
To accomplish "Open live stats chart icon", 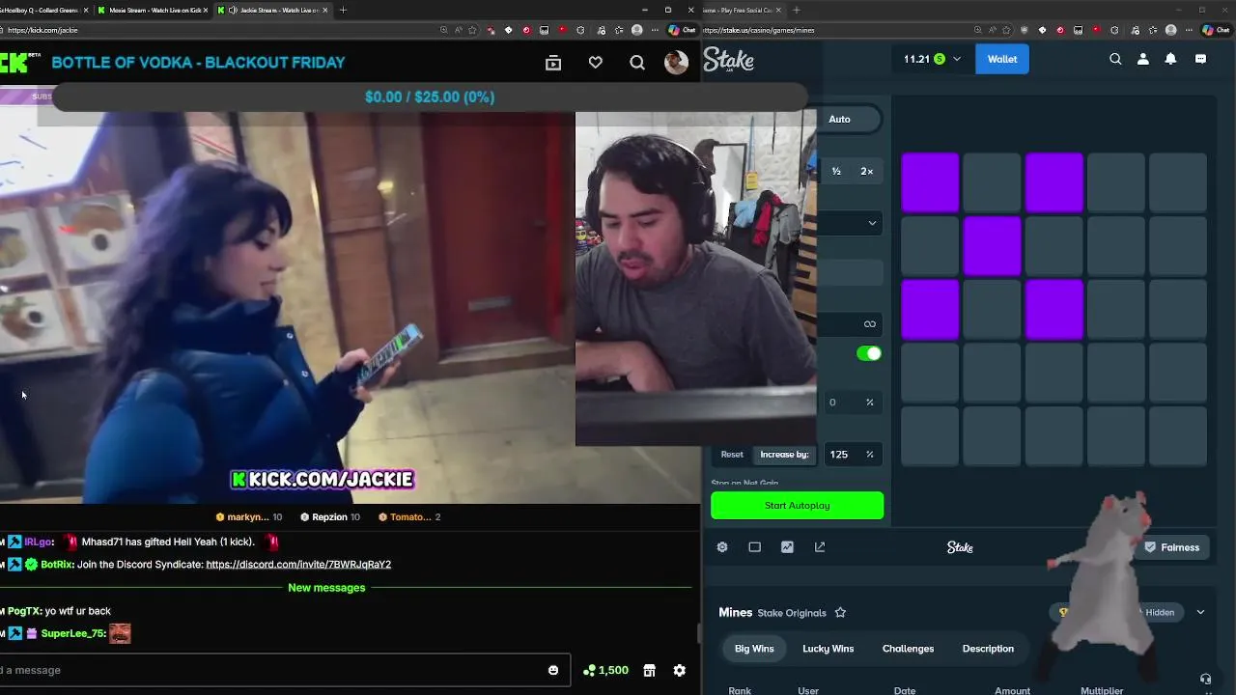I will pos(787,547).
